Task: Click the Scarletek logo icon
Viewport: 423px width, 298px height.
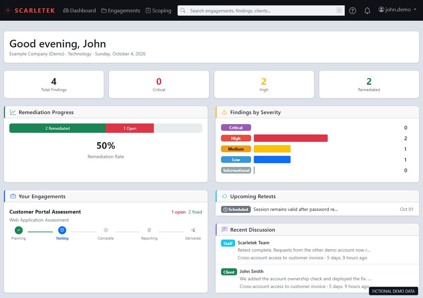Action: 7,11
